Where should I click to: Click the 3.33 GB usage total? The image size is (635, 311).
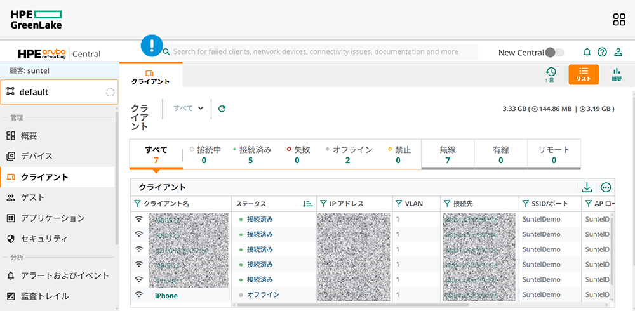tap(514, 109)
